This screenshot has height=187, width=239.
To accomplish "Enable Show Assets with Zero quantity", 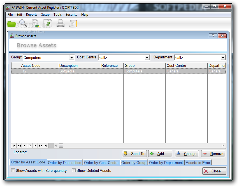I will [x=13, y=170].
